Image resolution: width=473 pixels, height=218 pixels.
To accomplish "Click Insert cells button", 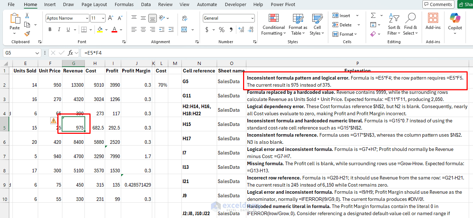I will 342,16.
